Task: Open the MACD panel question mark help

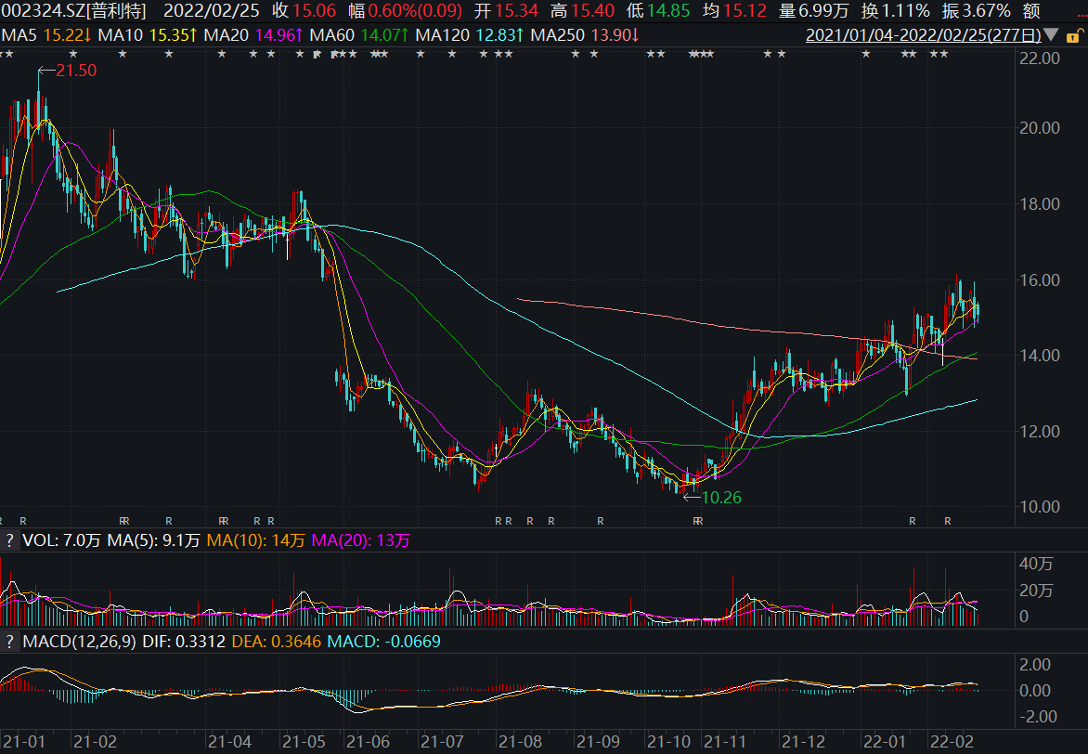Action: [8, 641]
